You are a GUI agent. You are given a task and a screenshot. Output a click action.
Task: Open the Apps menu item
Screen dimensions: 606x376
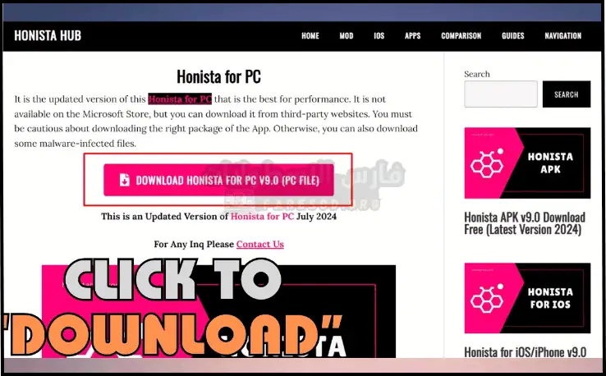pos(412,36)
